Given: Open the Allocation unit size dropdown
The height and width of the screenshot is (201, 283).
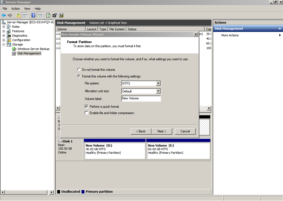Looking at the screenshot, I should [158, 91].
